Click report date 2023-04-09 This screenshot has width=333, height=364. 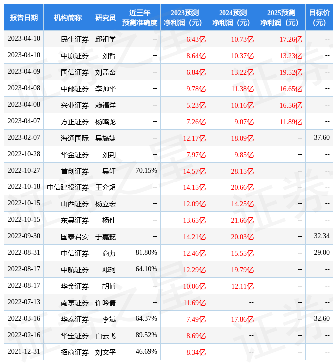[24, 71]
